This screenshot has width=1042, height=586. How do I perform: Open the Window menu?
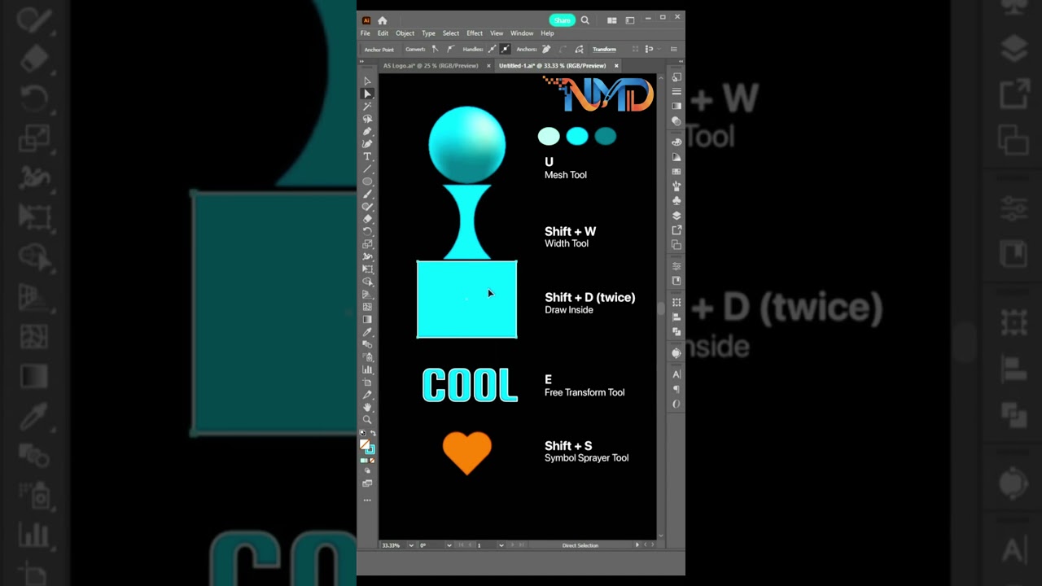[522, 33]
